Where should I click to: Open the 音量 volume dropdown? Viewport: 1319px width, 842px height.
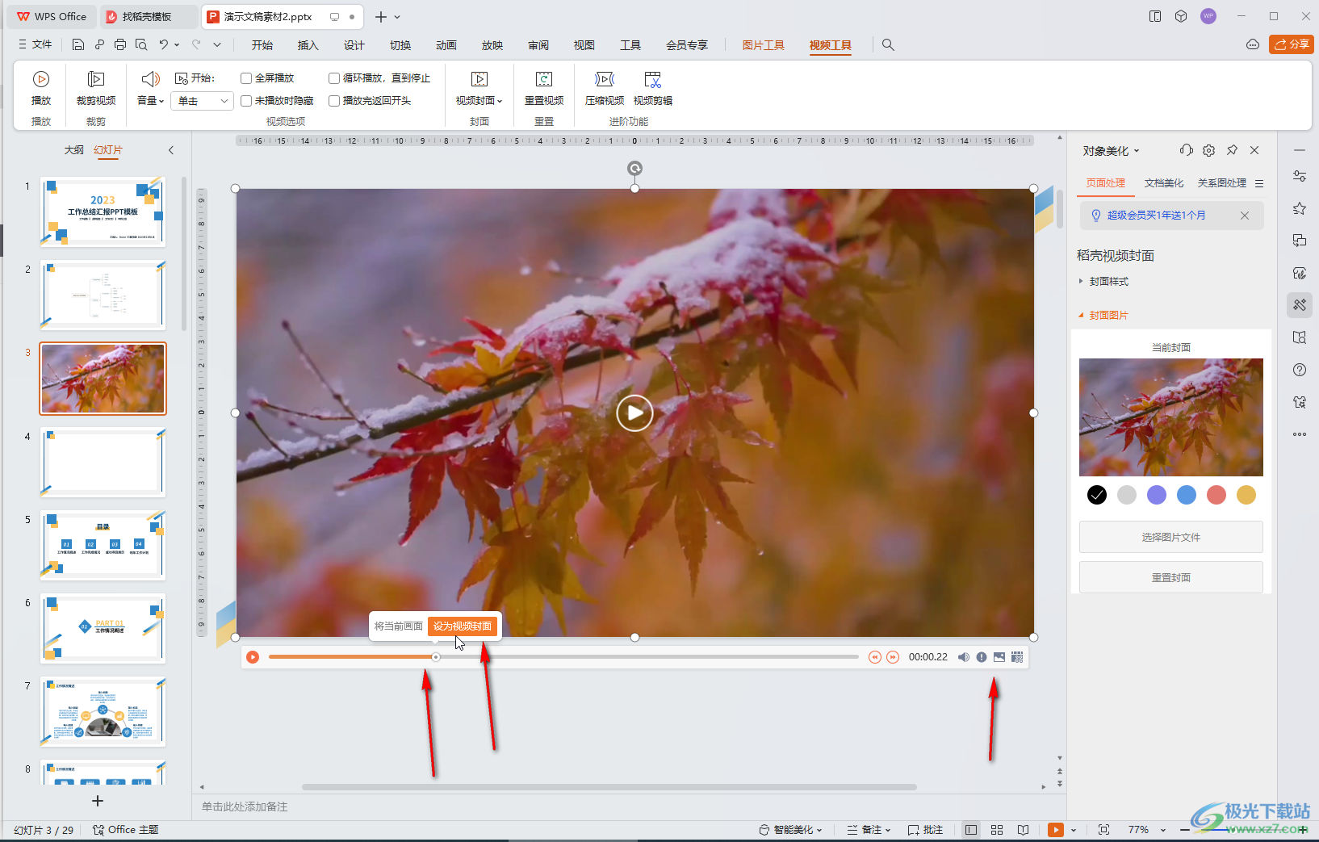pyautogui.click(x=150, y=100)
